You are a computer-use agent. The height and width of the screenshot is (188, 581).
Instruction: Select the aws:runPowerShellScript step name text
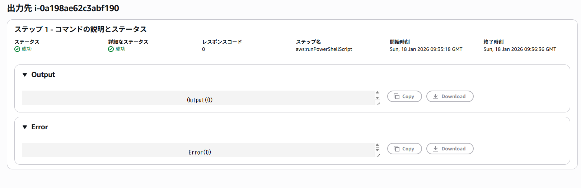pyautogui.click(x=324, y=49)
